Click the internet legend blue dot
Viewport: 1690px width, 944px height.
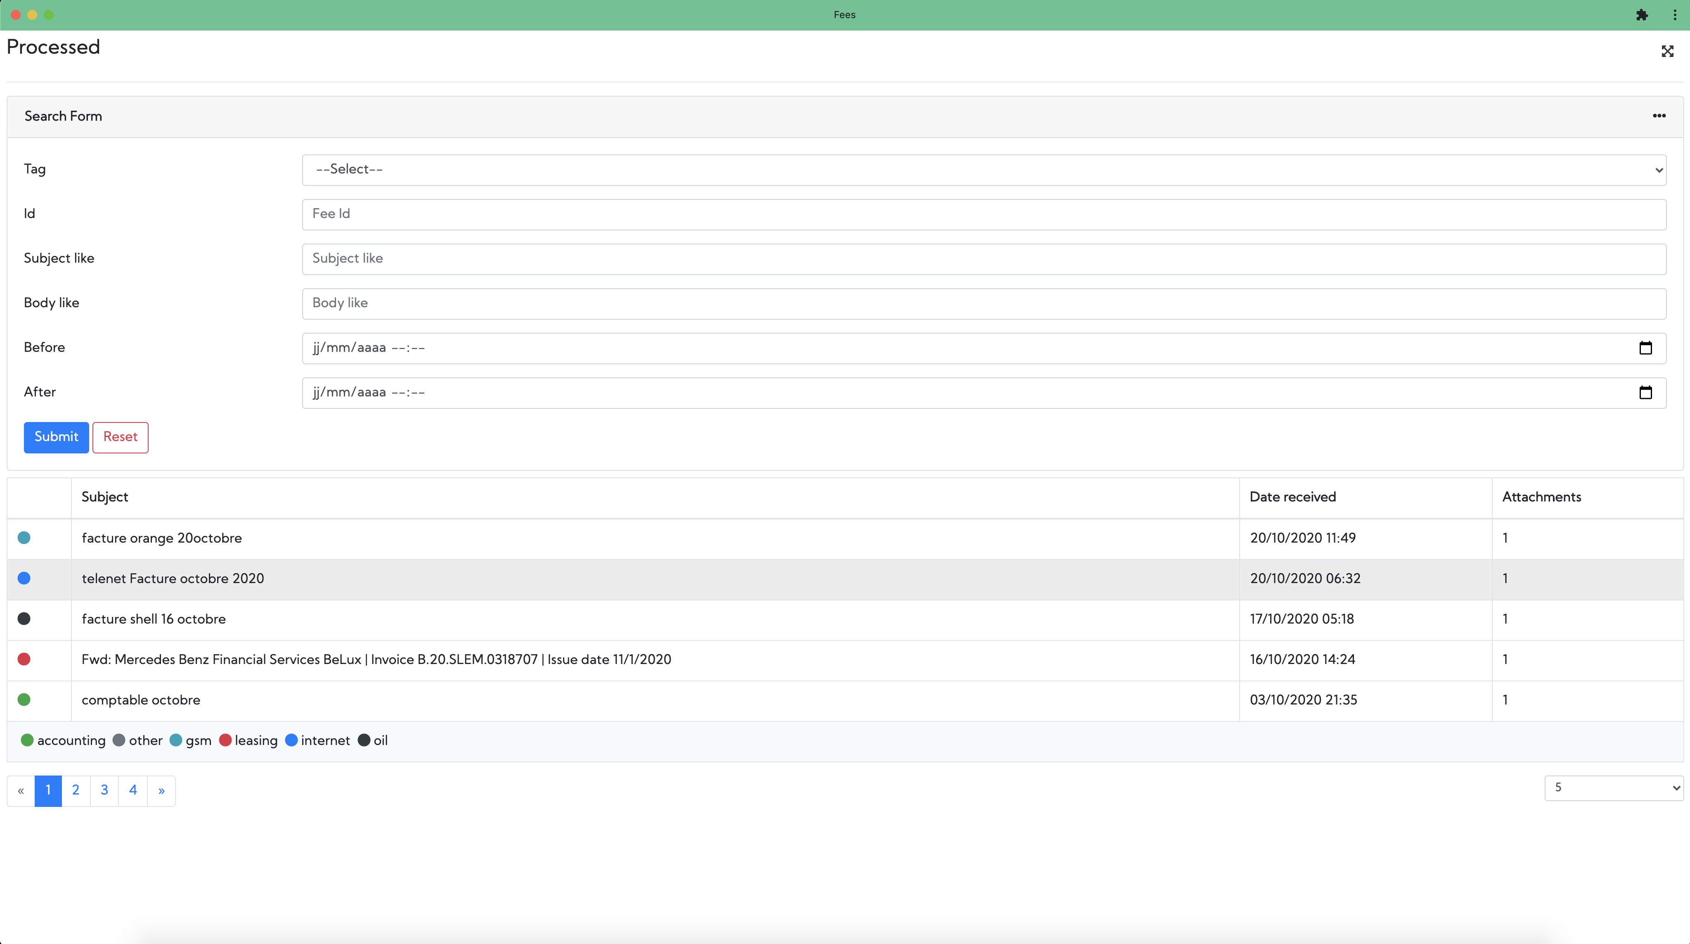click(291, 740)
